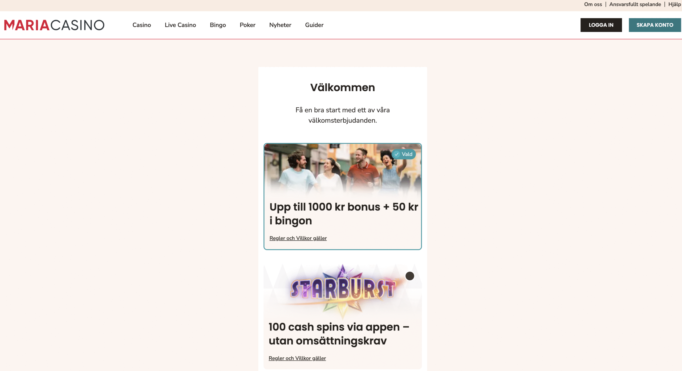This screenshot has height=371, width=682.
Task: Click the MariaCasino logo
Action: [54, 25]
